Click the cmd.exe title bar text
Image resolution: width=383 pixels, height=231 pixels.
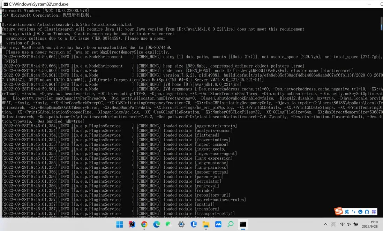tap(39, 4)
